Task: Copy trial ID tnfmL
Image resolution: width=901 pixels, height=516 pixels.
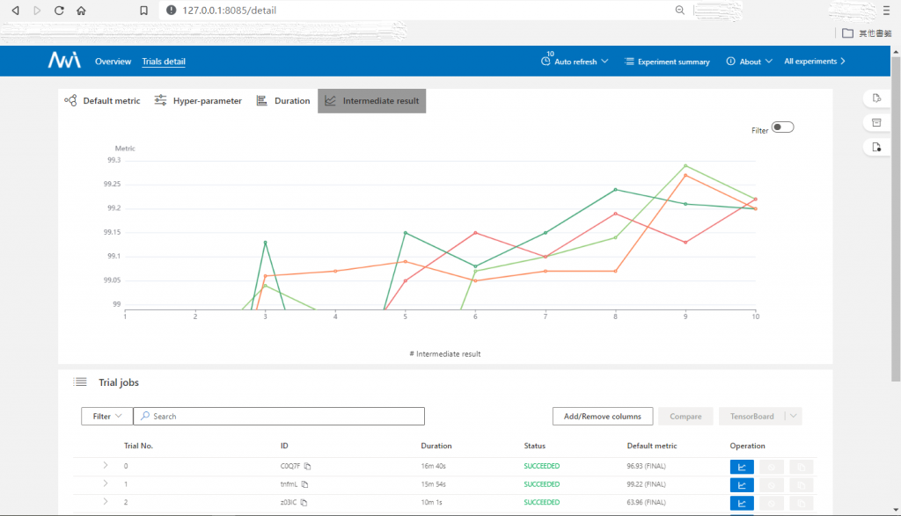Action: pos(305,484)
